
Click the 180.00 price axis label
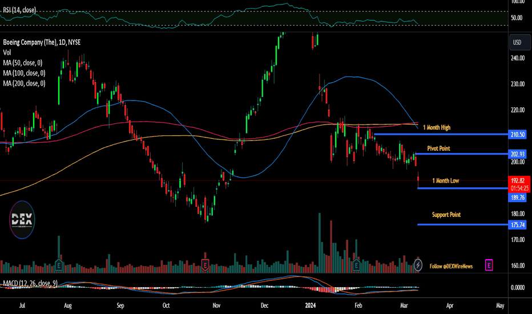click(x=518, y=214)
